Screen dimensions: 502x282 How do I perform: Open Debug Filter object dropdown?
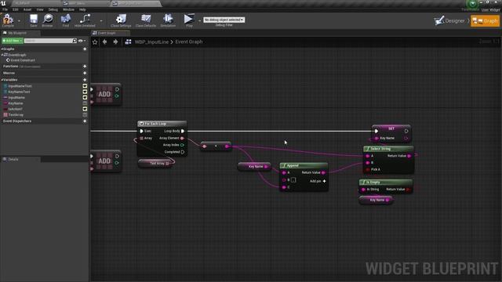224,20
